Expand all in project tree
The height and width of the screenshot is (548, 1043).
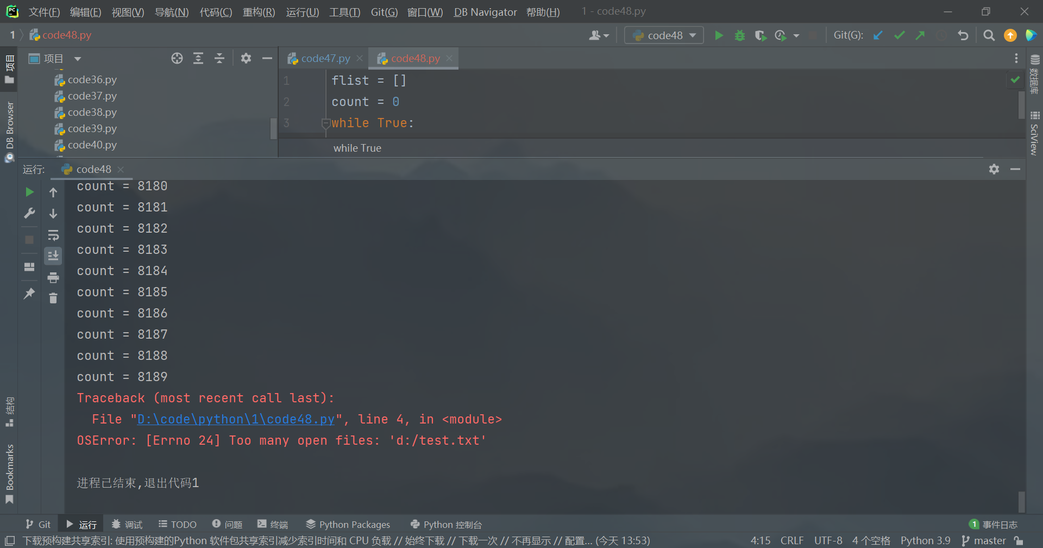point(198,58)
